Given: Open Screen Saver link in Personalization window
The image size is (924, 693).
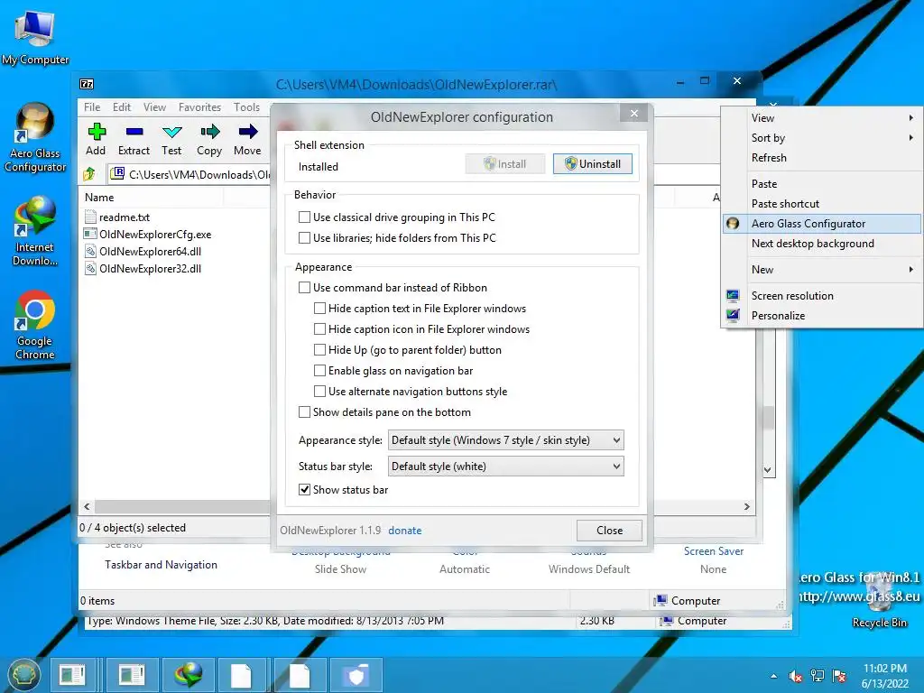Looking at the screenshot, I should click(x=714, y=551).
